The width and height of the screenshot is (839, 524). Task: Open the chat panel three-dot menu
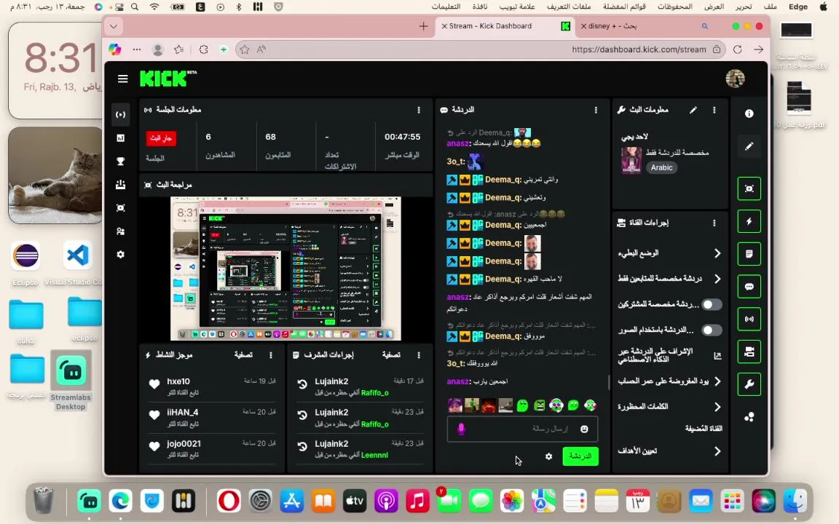pos(596,110)
